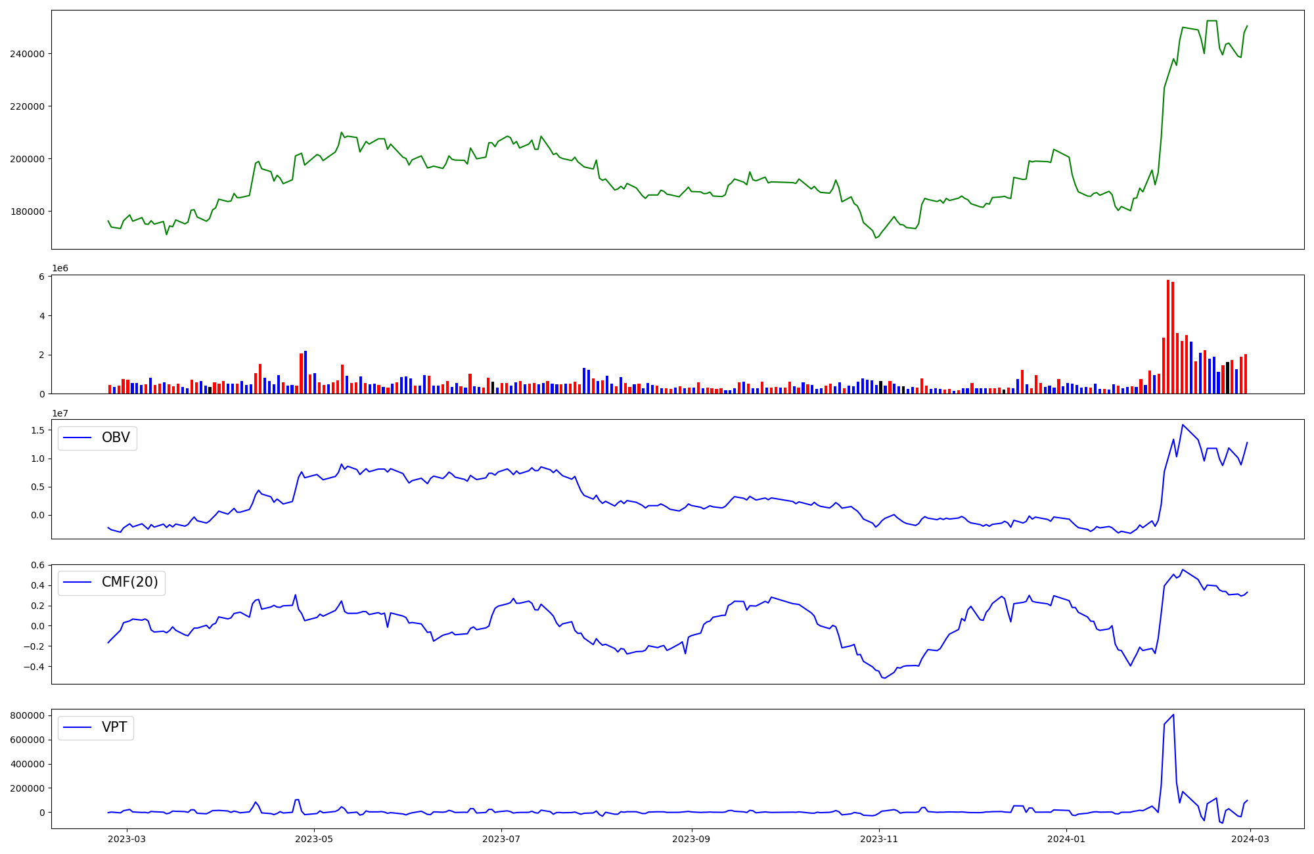Click the 1.5 tick on OBV axis
The height and width of the screenshot is (854, 1314).
pos(37,430)
